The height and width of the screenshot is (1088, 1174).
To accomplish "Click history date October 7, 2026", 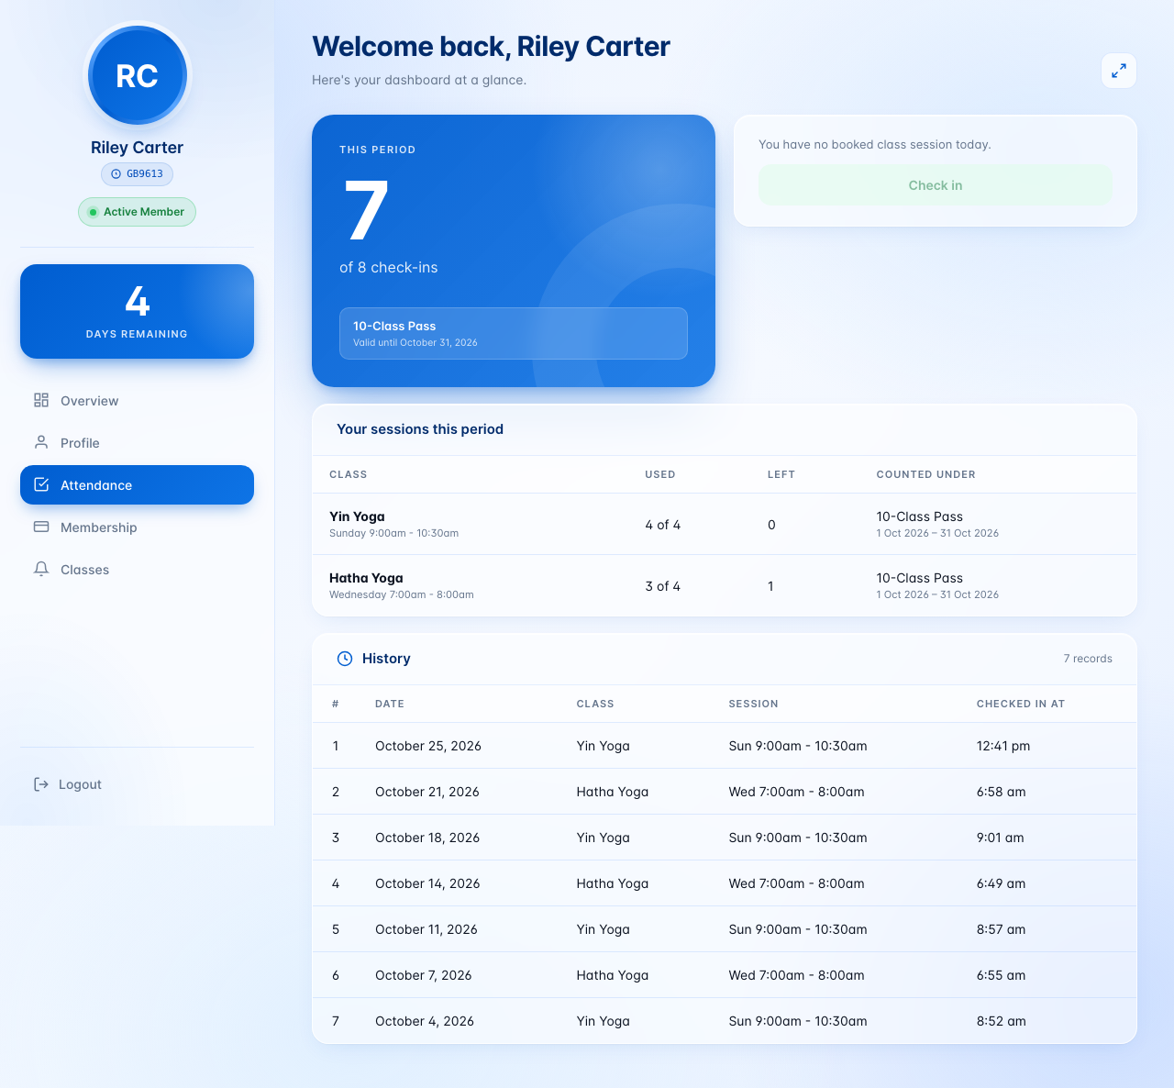I will coord(424,975).
